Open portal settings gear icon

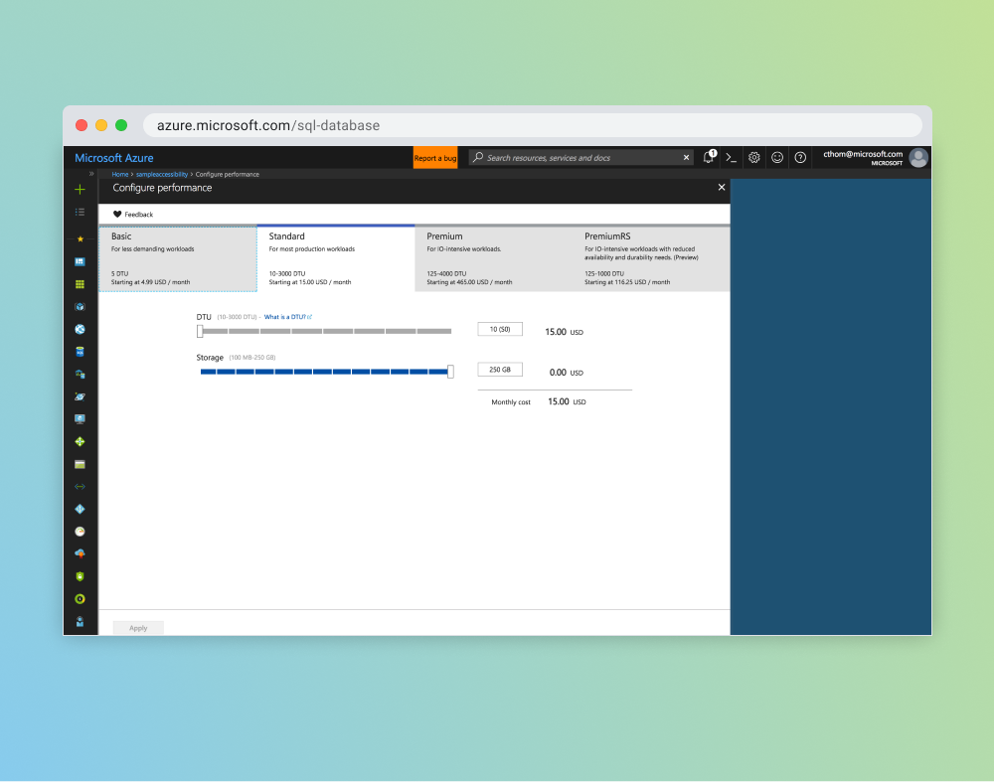pyautogui.click(x=754, y=157)
